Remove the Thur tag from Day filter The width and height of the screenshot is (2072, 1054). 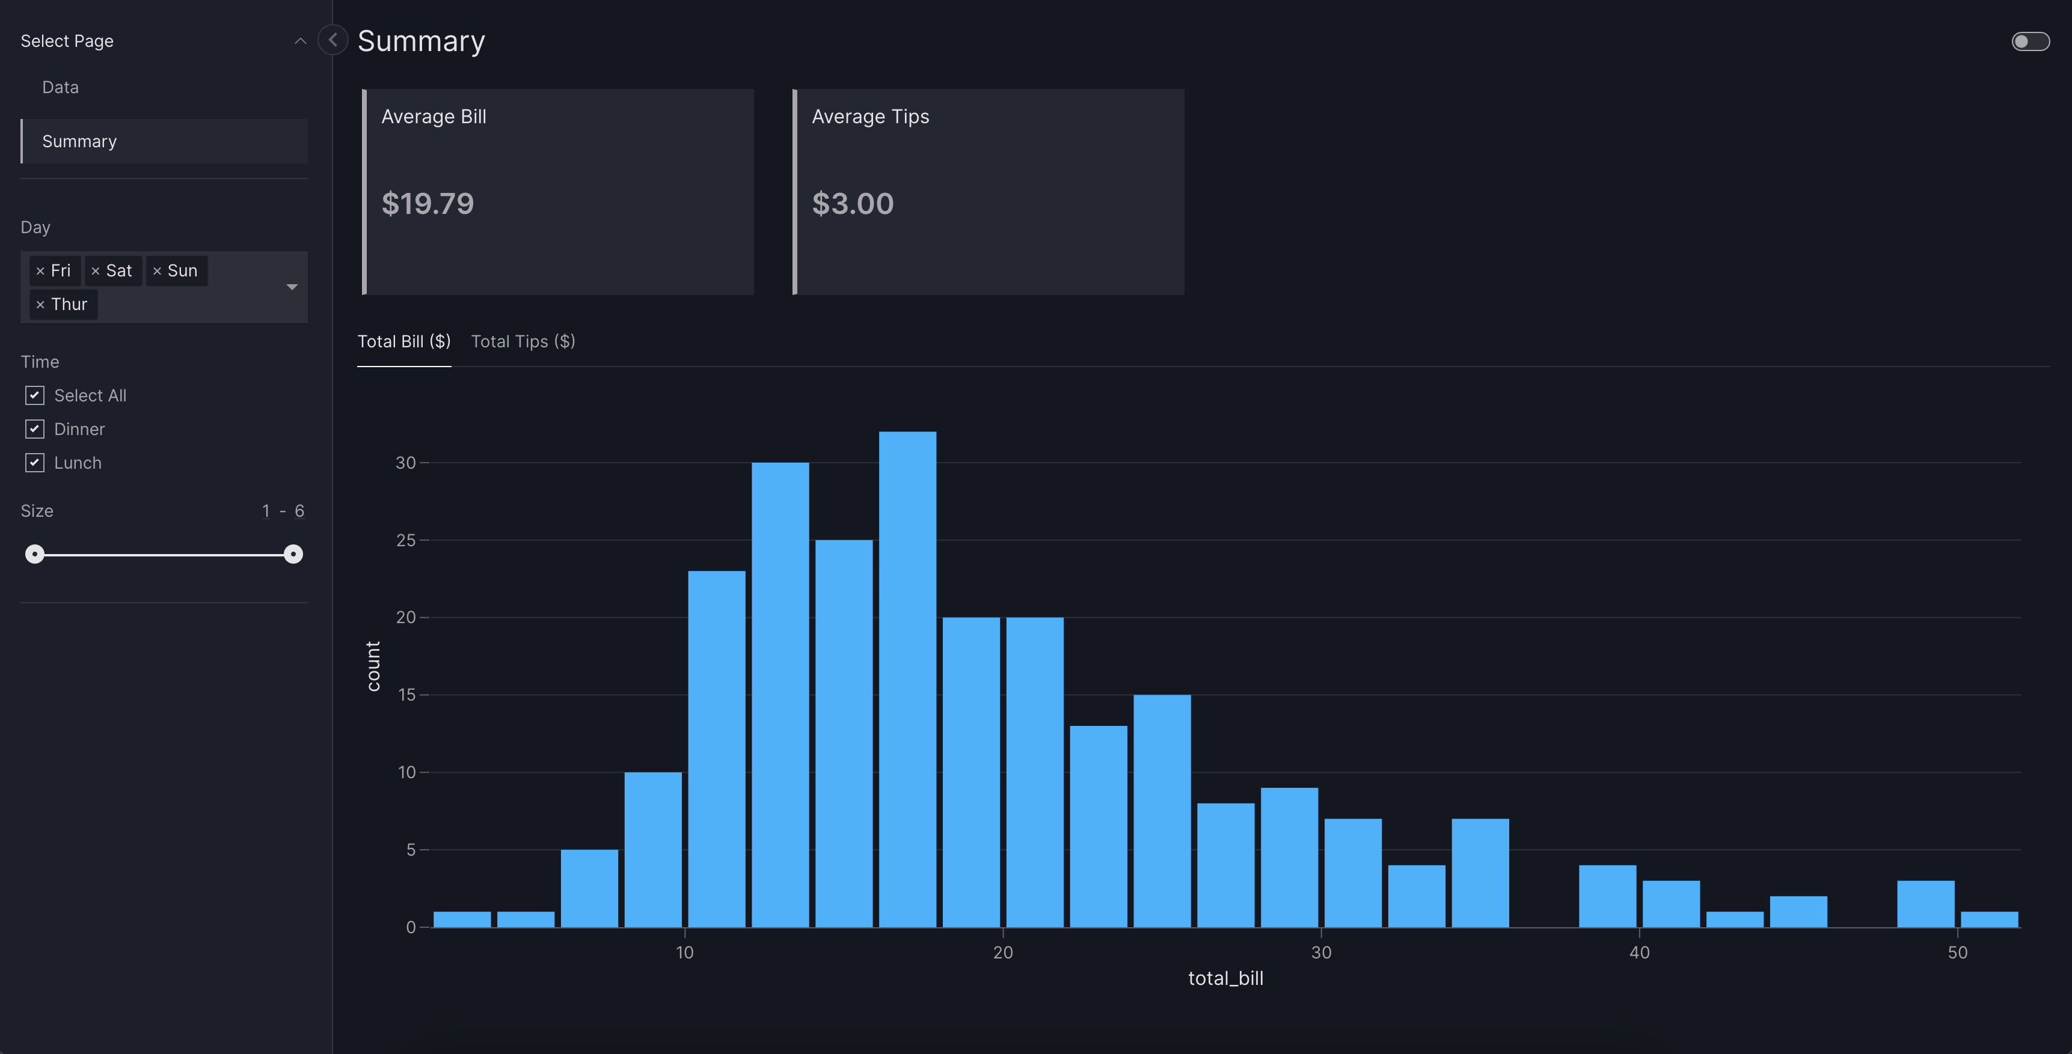(40, 305)
